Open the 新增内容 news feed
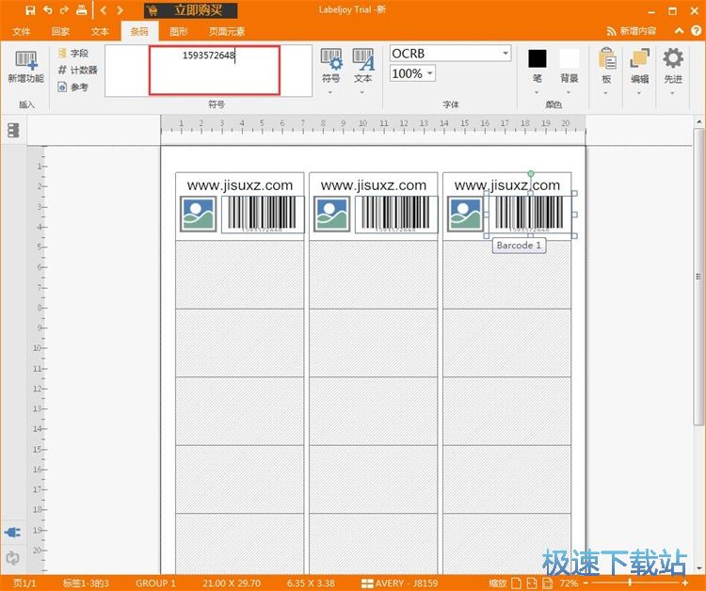The width and height of the screenshot is (706, 591). point(632,31)
